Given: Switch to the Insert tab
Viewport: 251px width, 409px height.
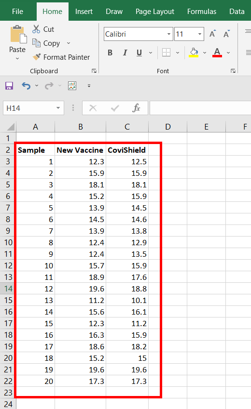Looking at the screenshot, I should pyautogui.click(x=84, y=12).
